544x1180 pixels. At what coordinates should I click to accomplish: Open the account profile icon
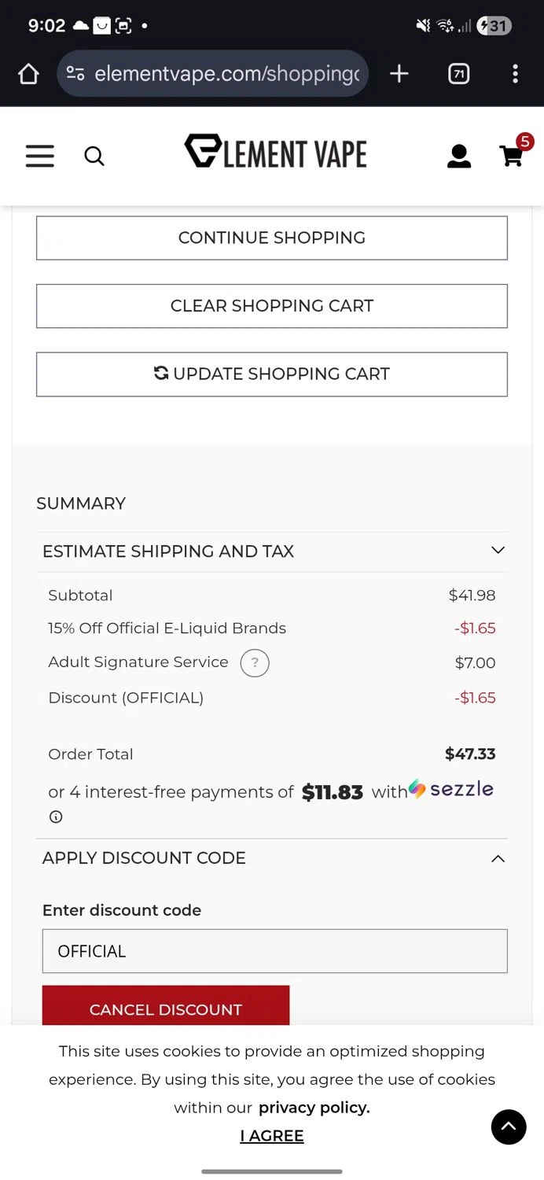point(459,156)
